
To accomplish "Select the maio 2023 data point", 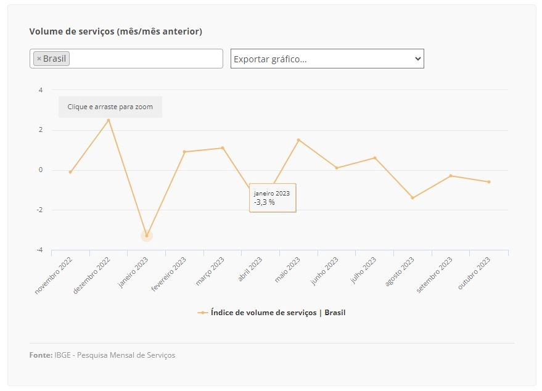I will point(298,140).
